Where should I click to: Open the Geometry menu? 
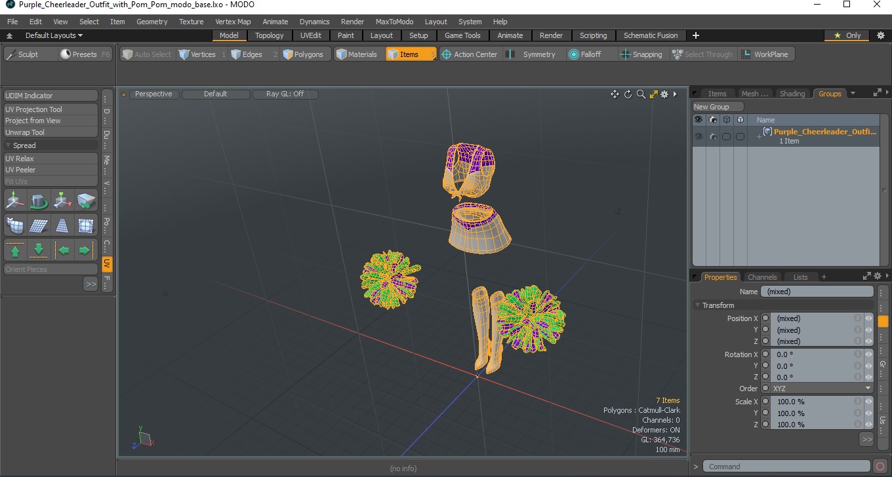[x=152, y=22]
